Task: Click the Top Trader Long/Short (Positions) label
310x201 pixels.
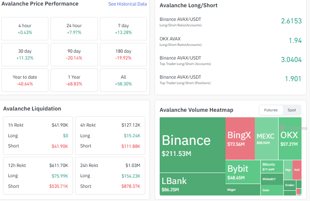Action: (x=185, y=83)
